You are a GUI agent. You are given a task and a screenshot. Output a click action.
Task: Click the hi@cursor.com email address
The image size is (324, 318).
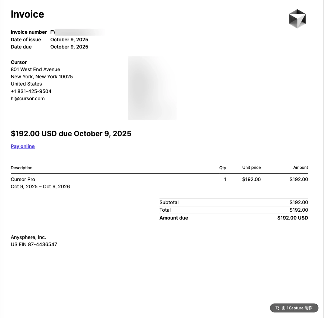28,98
